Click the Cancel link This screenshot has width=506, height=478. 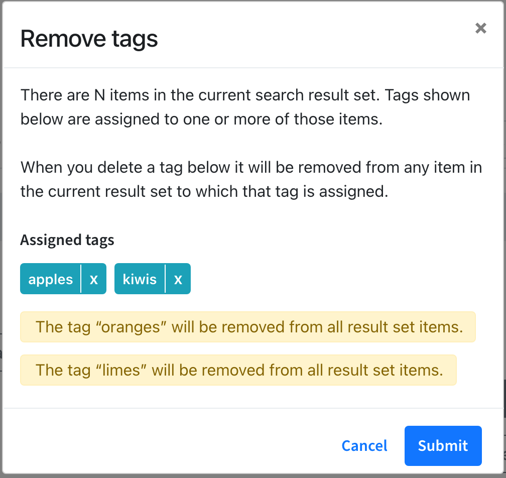[x=364, y=445]
